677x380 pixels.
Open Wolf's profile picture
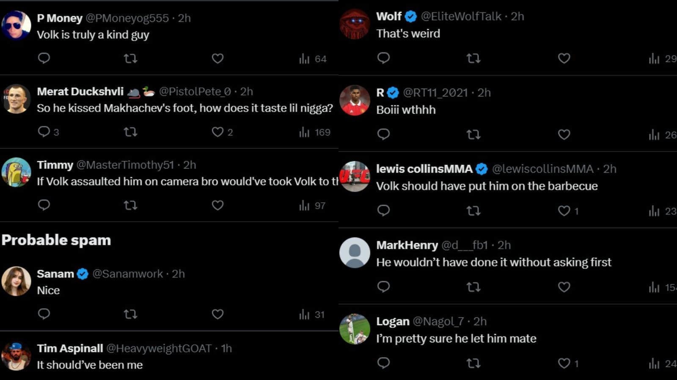pos(355,24)
